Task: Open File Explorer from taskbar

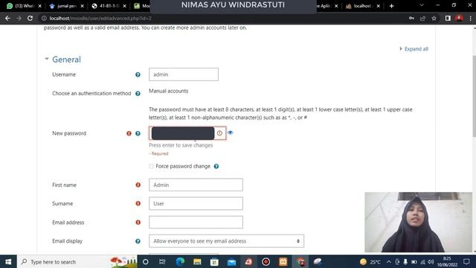Action: click(x=197, y=261)
